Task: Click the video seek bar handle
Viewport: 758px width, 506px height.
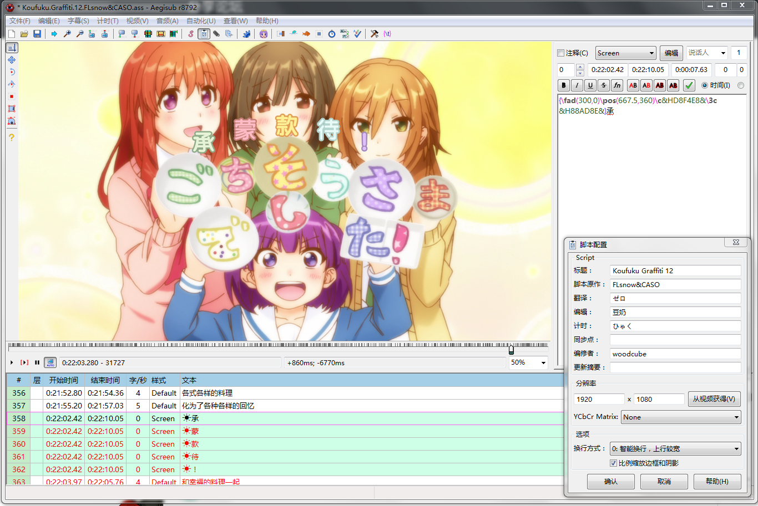Action: 511,349
